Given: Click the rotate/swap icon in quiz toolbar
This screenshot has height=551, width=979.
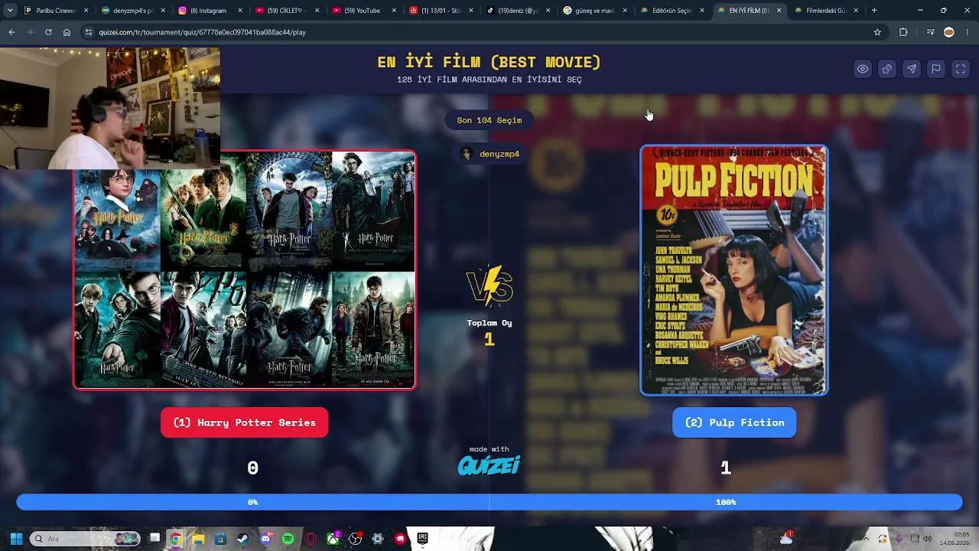Looking at the screenshot, I should [887, 69].
